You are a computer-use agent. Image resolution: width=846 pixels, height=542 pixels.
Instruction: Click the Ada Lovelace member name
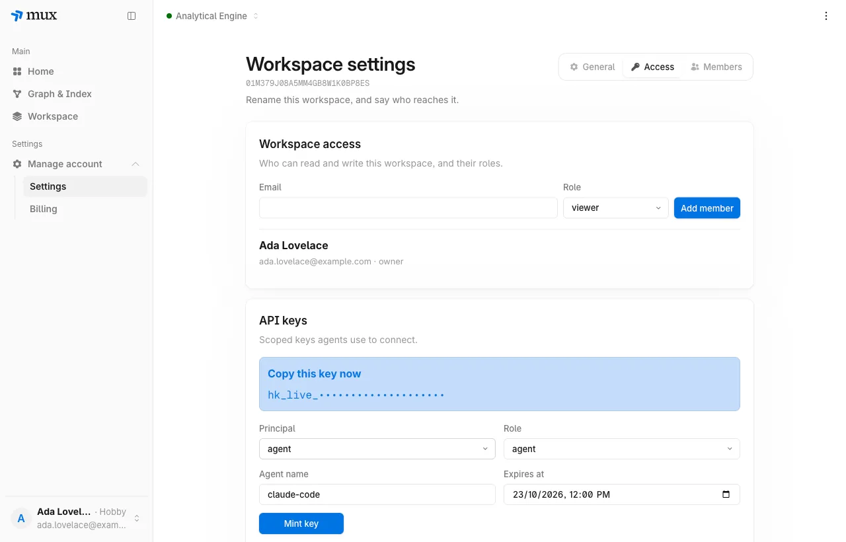293,246
